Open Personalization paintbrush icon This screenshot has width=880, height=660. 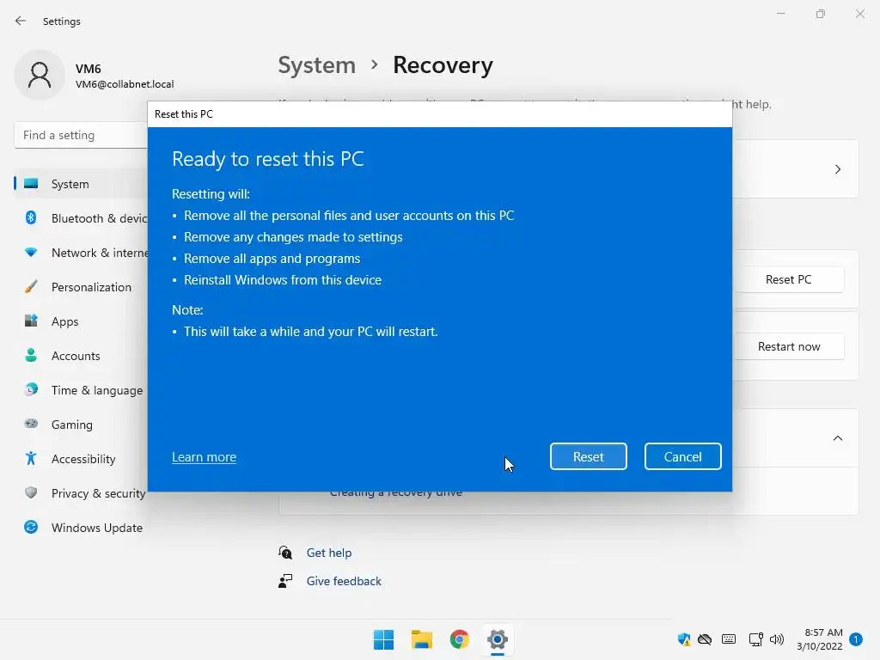31,287
